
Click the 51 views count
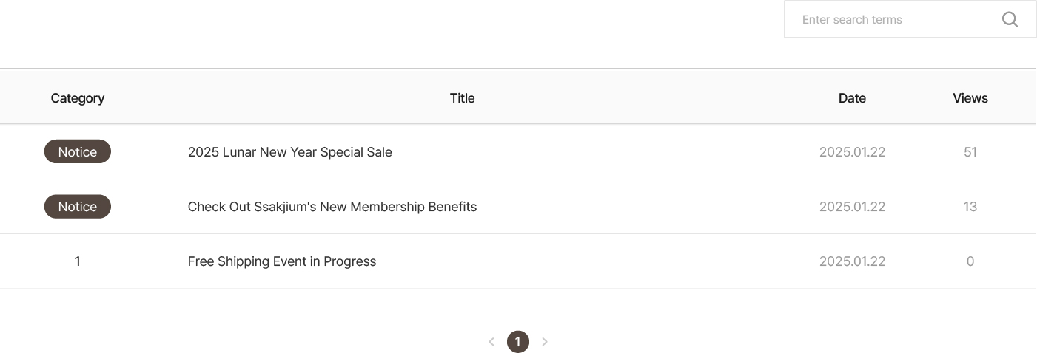point(970,152)
